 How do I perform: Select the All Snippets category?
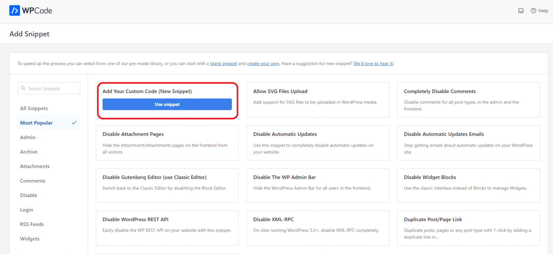(x=34, y=108)
